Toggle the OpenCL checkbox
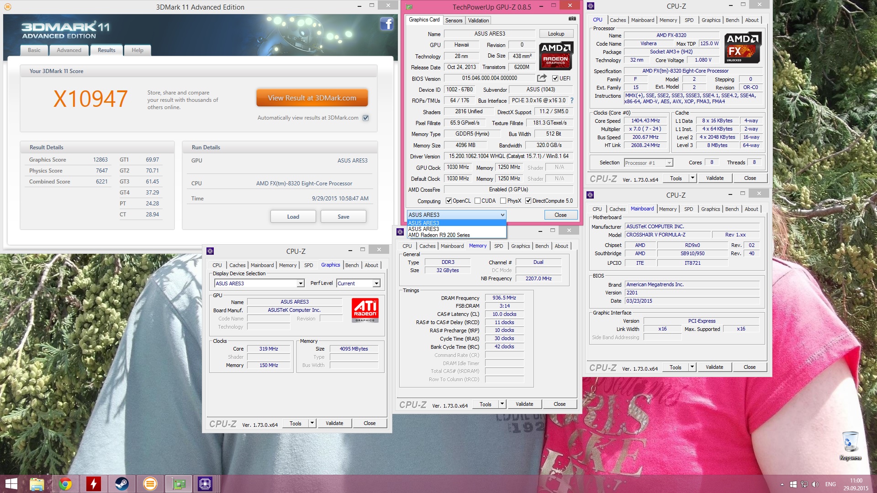The image size is (877, 493). [449, 201]
